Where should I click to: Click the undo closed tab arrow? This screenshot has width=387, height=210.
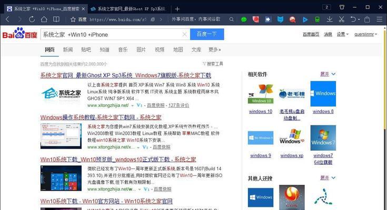[353, 19]
